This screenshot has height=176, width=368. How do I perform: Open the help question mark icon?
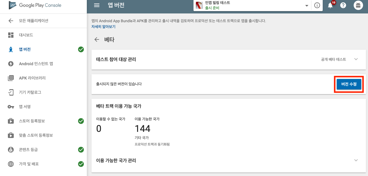[x=343, y=5]
